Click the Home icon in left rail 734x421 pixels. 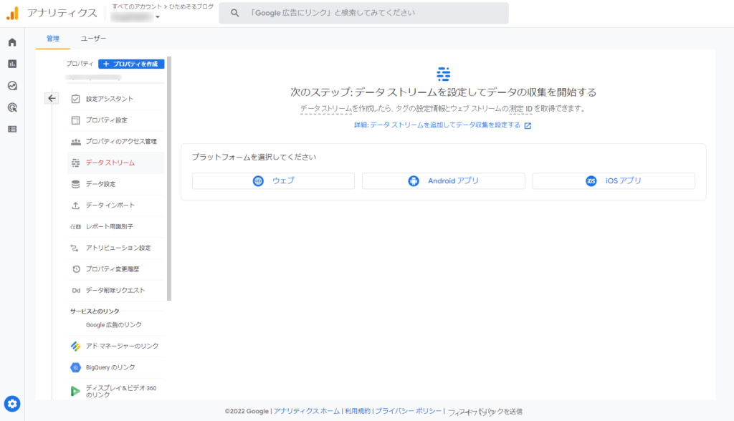pyautogui.click(x=12, y=42)
